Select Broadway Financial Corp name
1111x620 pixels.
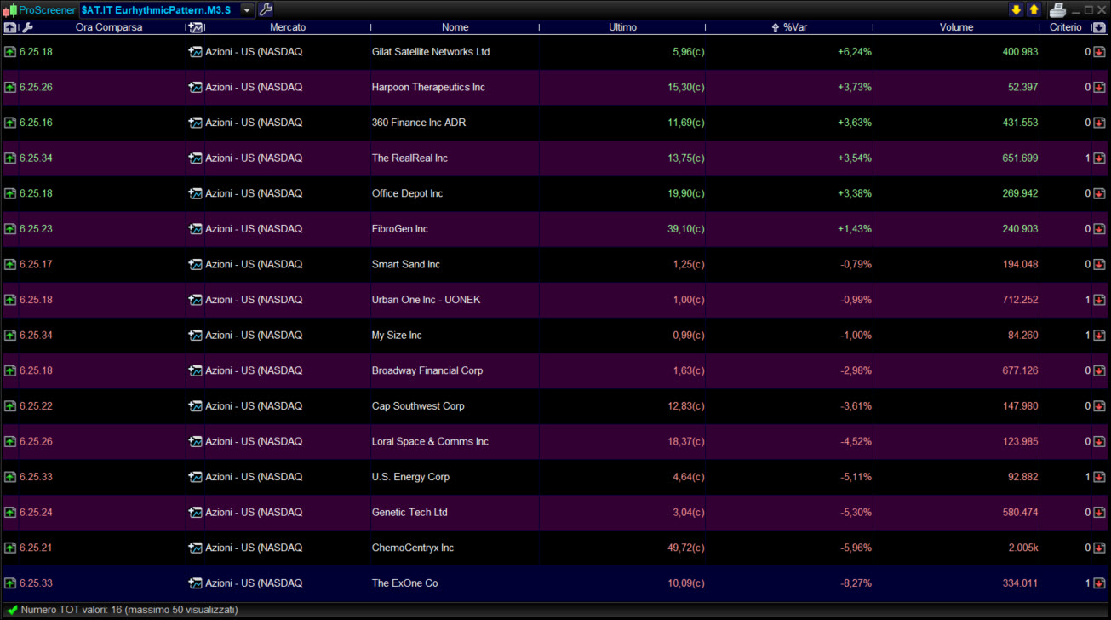pyautogui.click(x=427, y=370)
